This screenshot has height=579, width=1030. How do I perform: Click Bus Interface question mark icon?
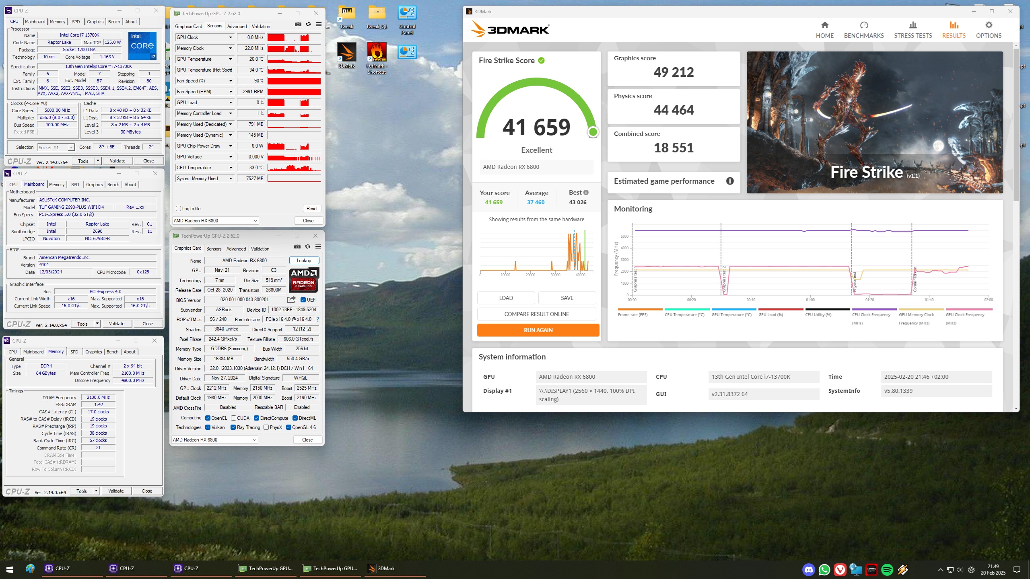pos(317,319)
